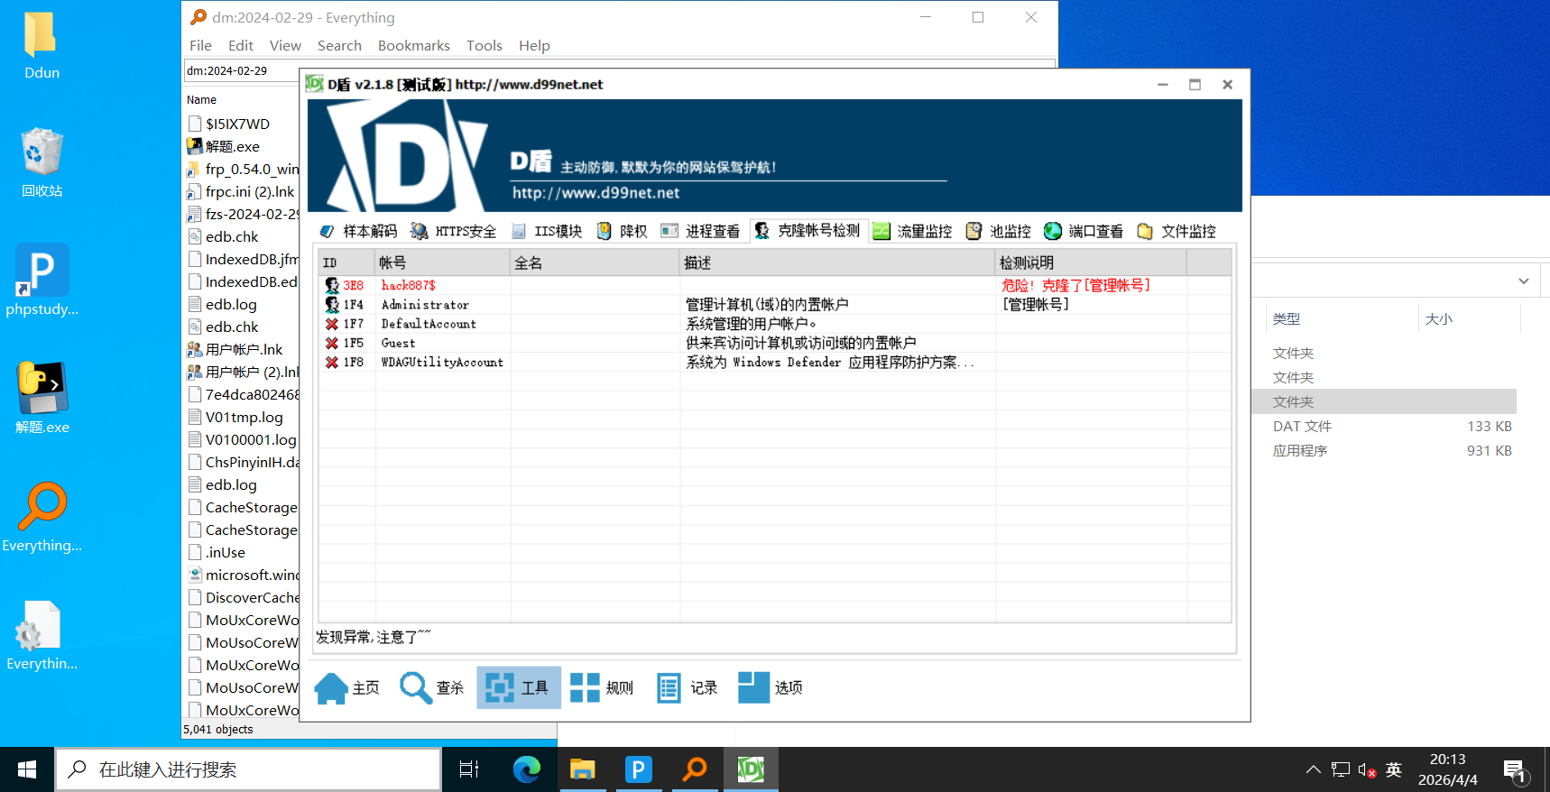Open Everything magnifier desktop shortcut
Screen dimensions: 1550x792
click(x=42, y=516)
